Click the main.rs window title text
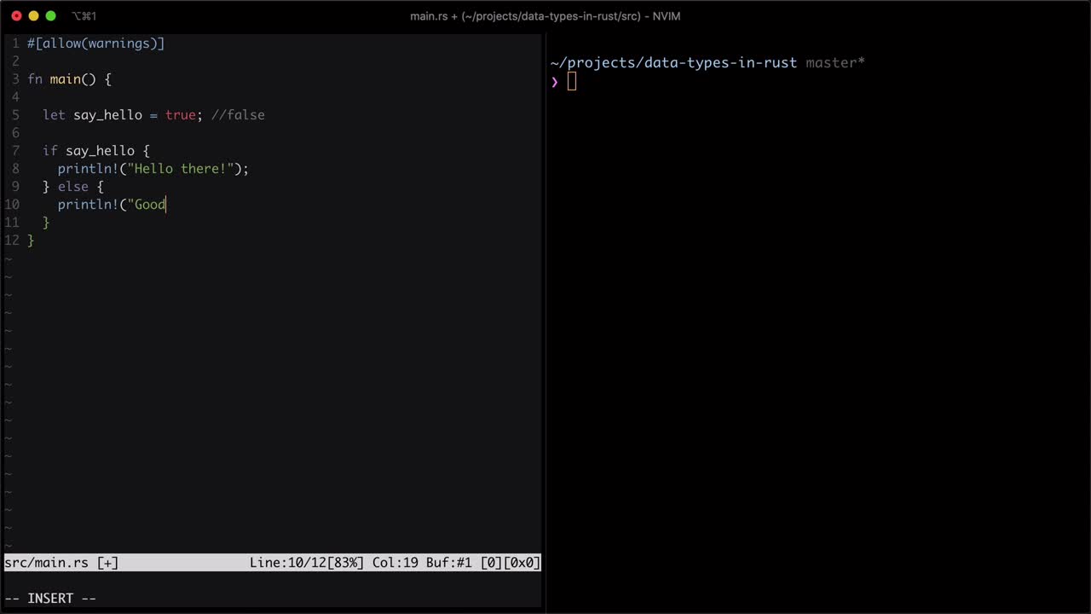Screen dimensions: 1091x614 (x=545, y=16)
